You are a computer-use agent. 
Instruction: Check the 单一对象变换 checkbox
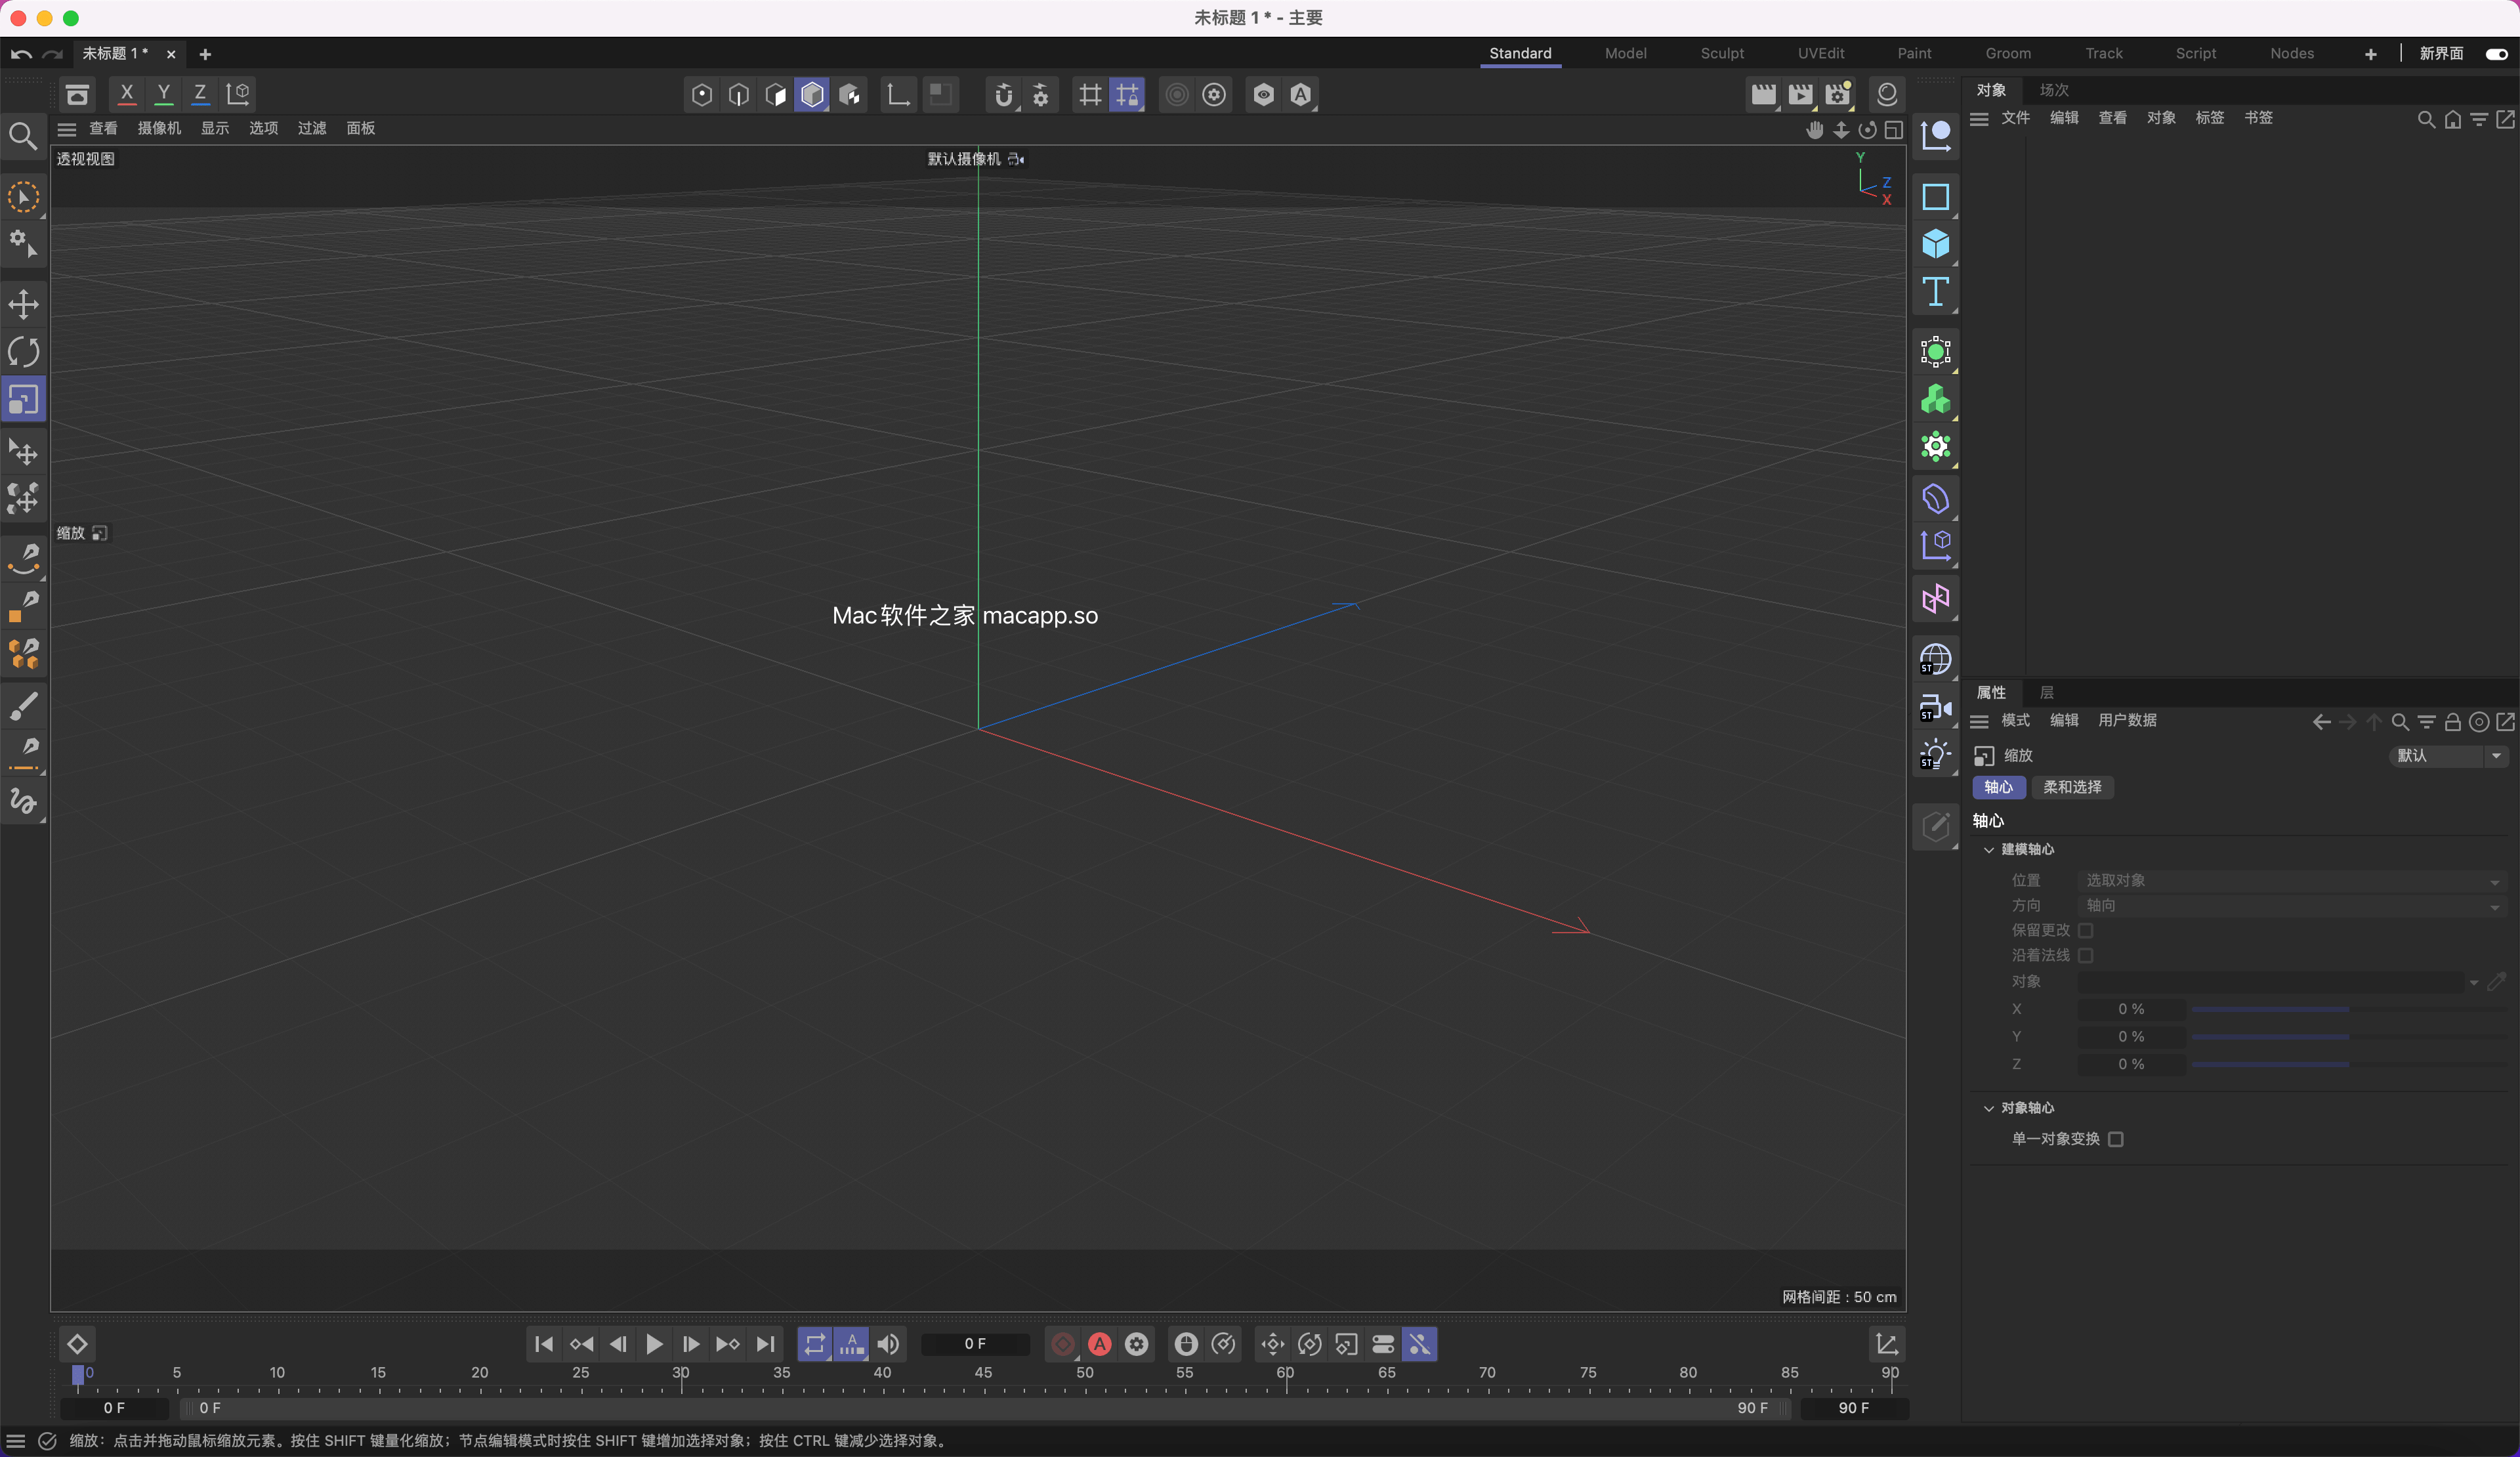point(2115,1139)
